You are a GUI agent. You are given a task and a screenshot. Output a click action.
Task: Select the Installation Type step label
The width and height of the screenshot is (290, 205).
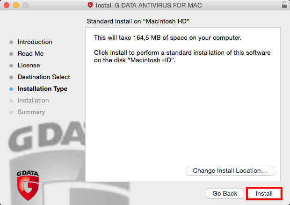pos(43,89)
